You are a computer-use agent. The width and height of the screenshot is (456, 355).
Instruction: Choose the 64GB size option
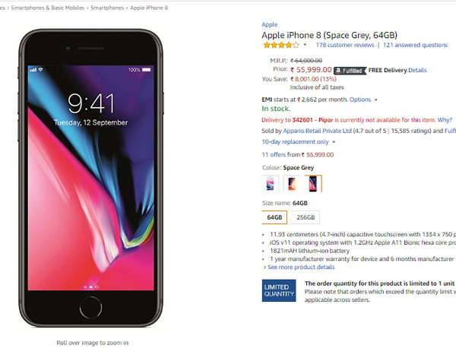point(274,217)
